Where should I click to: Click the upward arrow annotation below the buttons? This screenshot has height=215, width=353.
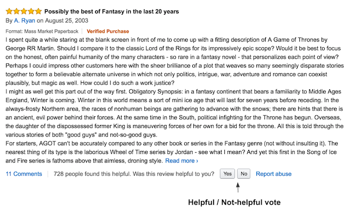(238, 187)
